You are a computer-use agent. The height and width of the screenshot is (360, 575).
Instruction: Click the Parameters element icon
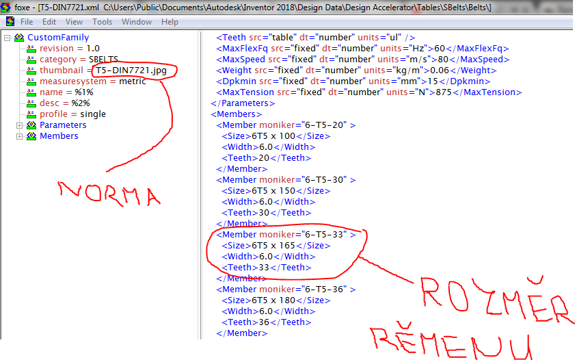pos(31,125)
